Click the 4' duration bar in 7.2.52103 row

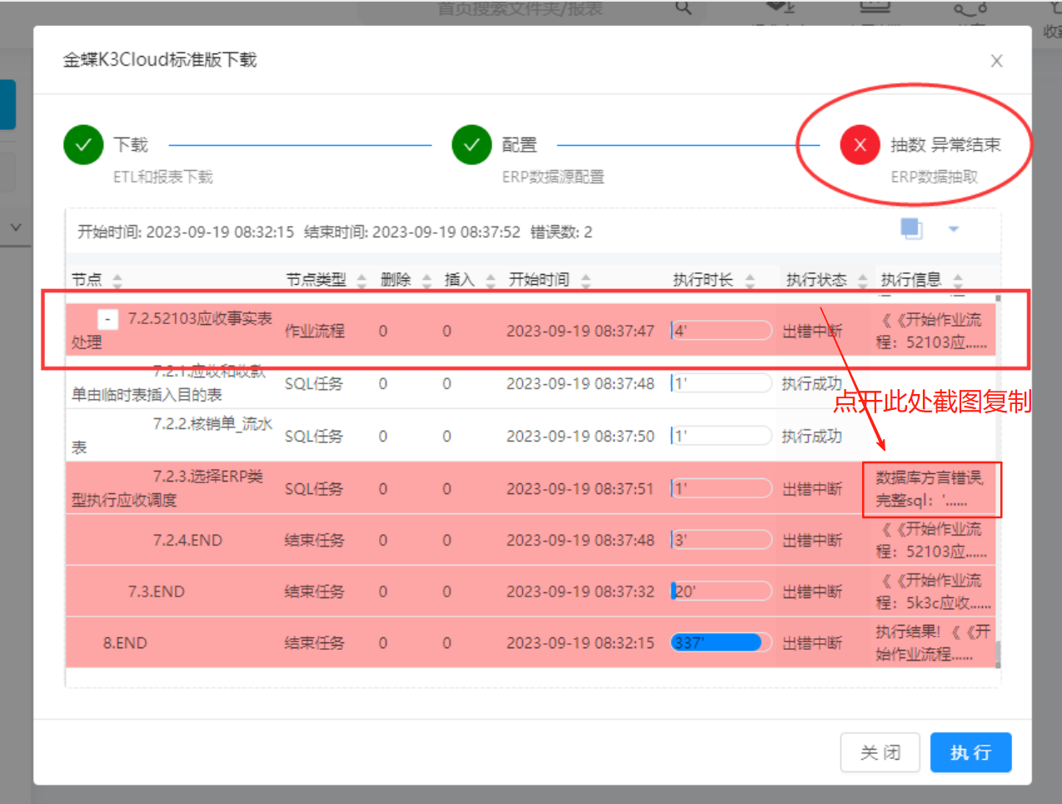(721, 331)
